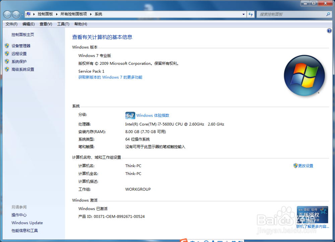Select 控制面板 breadcrumb
Viewport: 335px width, 242px height.
[x=45, y=14]
